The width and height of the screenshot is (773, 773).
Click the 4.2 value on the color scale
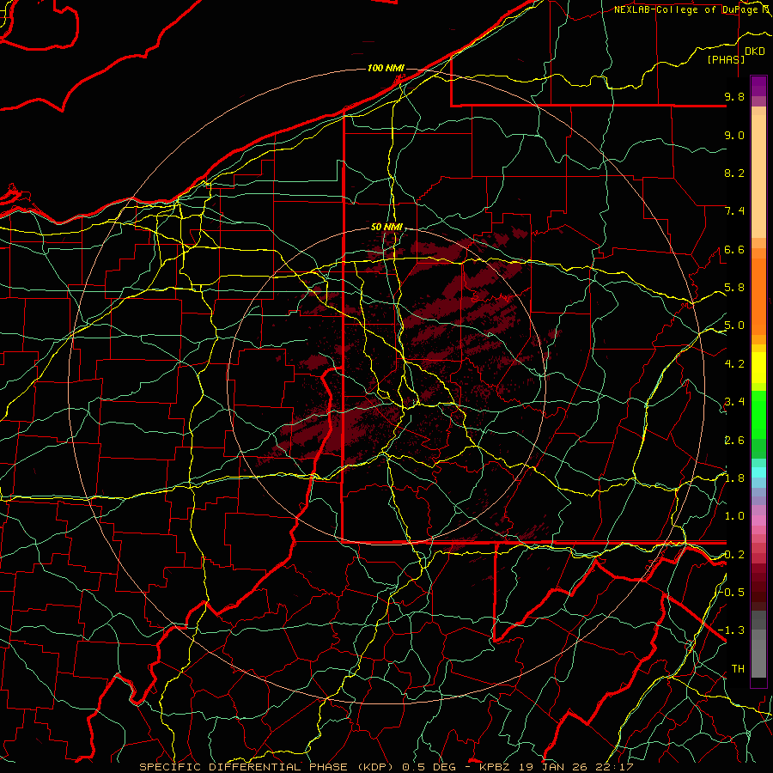click(x=734, y=364)
